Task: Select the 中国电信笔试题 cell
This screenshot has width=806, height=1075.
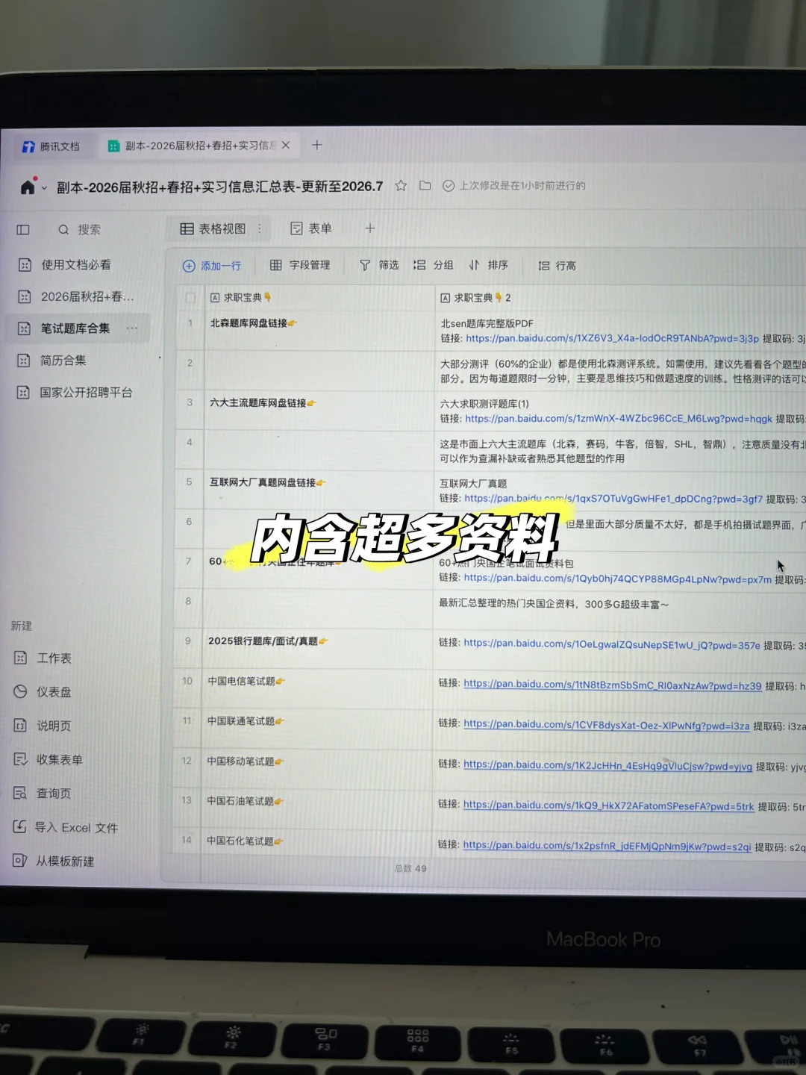Action: (318, 689)
